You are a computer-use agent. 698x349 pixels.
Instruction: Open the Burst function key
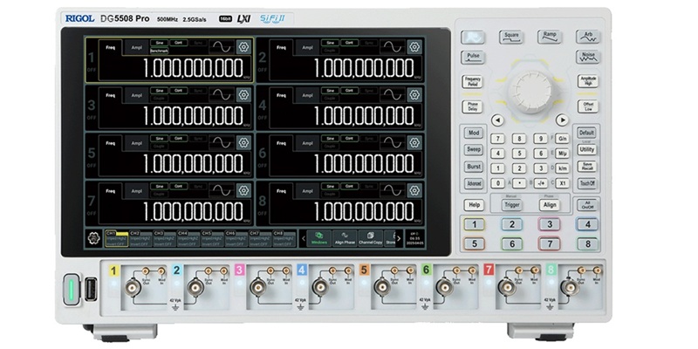click(474, 167)
